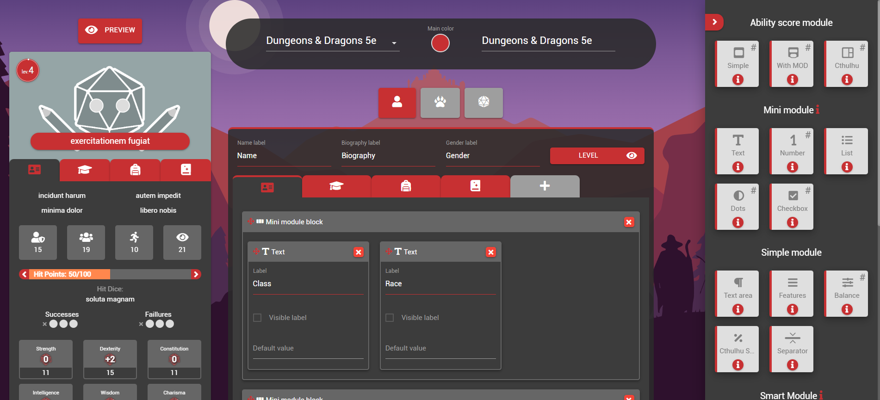Reset Successes with the x mark

click(x=45, y=324)
